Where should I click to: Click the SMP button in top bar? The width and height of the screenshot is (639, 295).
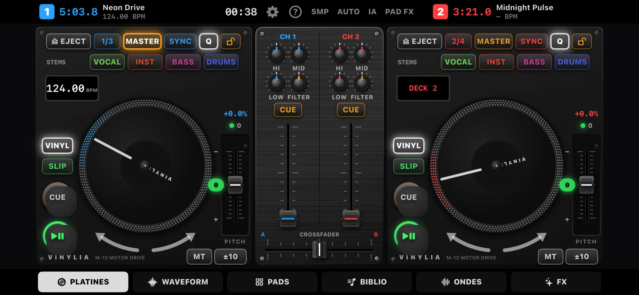coord(320,12)
